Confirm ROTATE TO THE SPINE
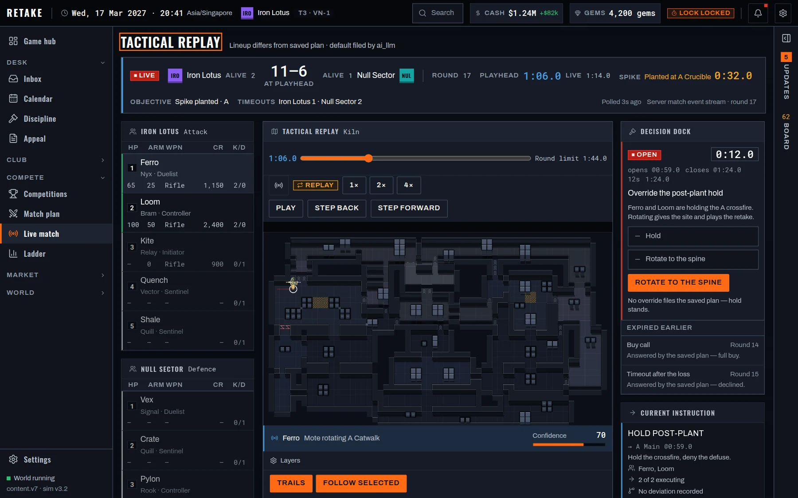Screen dimensions: 798x498 click(x=678, y=282)
